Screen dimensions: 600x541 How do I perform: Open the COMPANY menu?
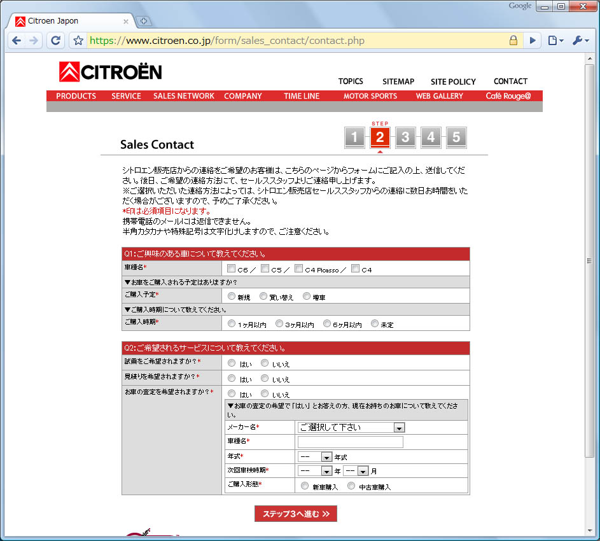pos(243,96)
